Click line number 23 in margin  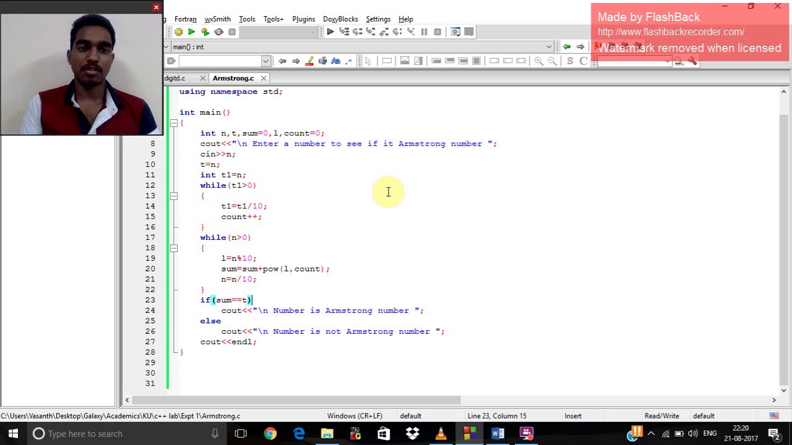coord(150,300)
